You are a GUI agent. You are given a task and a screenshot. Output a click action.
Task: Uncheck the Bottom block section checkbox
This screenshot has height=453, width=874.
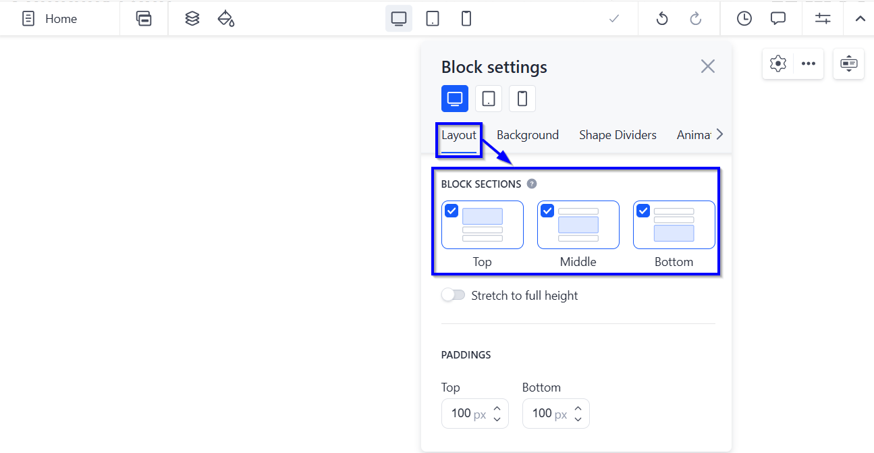(643, 211)
